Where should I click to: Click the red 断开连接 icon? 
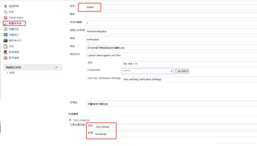point(6,58)
